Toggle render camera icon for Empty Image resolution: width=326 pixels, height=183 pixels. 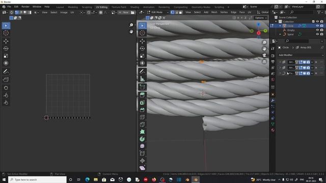(x=321, y=30)
